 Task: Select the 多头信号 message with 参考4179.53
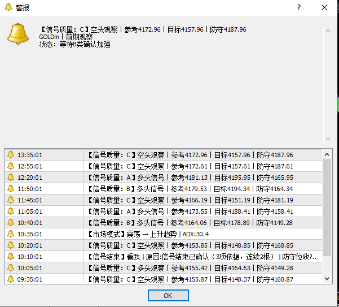point(191,189)
